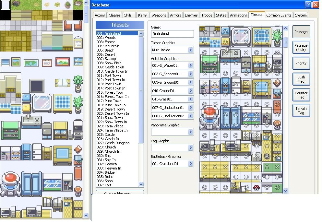322x222 pixels.
Task: Go to the Enemies tab
Action: (191, 15)
